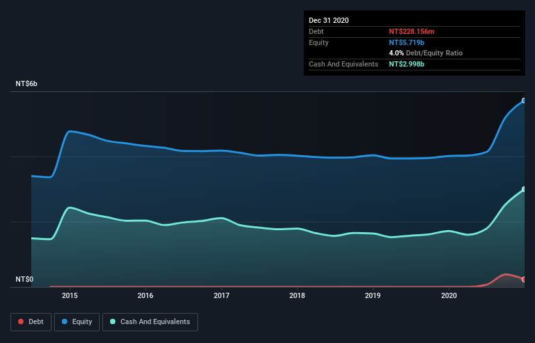Viewport: 535px width, 343px height.
Task: Click the NT$6b y-axis label
Action: point(26,83)
